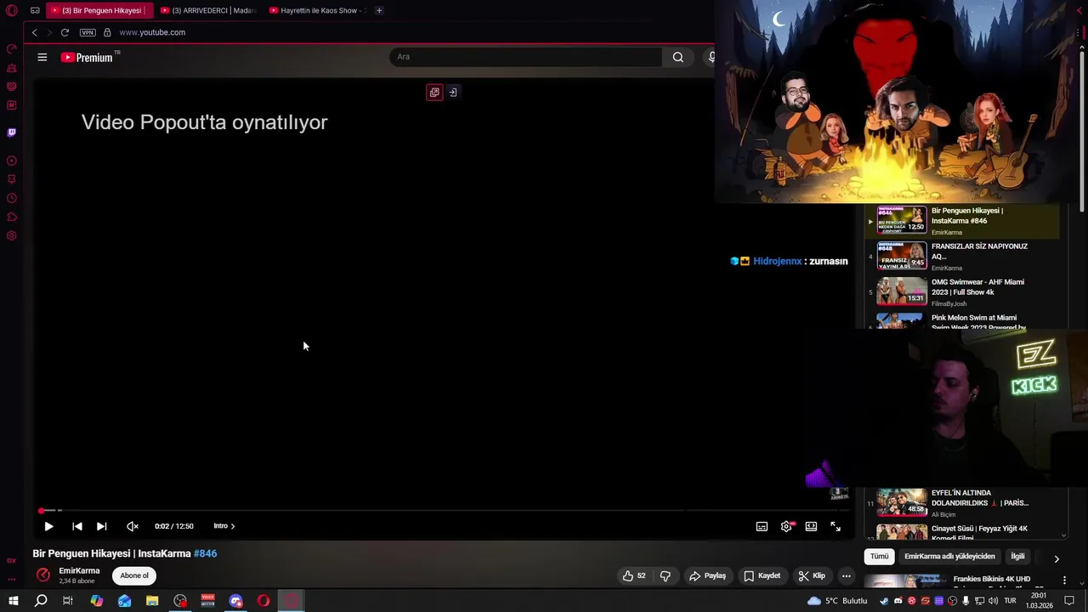Open sidebar settings gear icon
1088x612 pixels.
(12, 235)
